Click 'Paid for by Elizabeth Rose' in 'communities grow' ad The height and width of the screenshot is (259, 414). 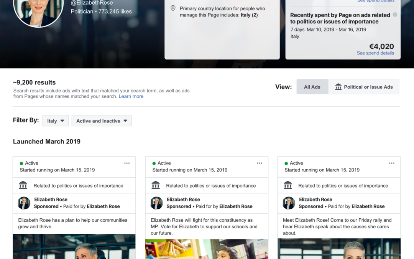[x=91, y=206]
